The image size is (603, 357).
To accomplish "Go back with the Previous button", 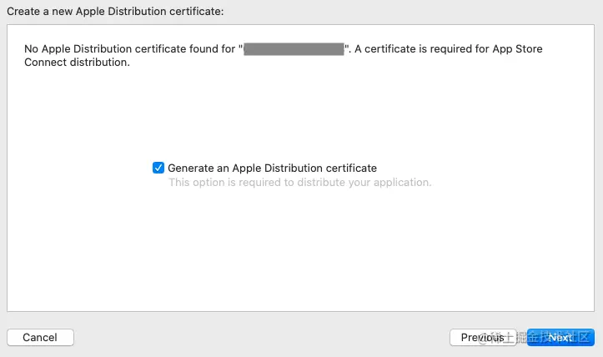I will [x=483, y=337].
